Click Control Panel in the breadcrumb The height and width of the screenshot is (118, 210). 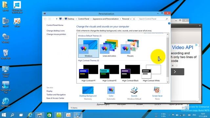coord(84,19)
